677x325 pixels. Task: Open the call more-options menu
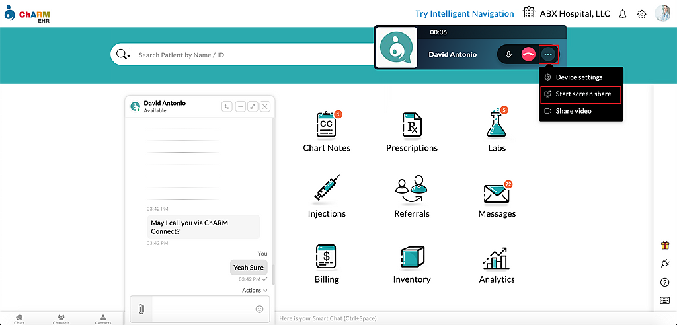coord(548,54)
